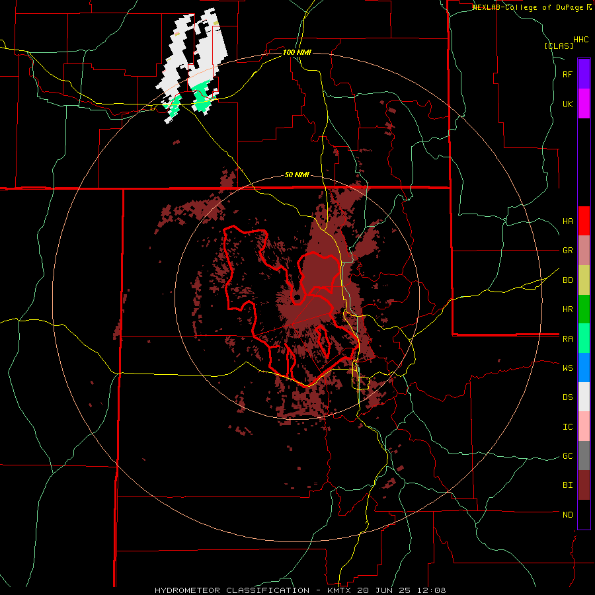
Task: Pick the WS blue legend swatch
Action: (584, 368)
